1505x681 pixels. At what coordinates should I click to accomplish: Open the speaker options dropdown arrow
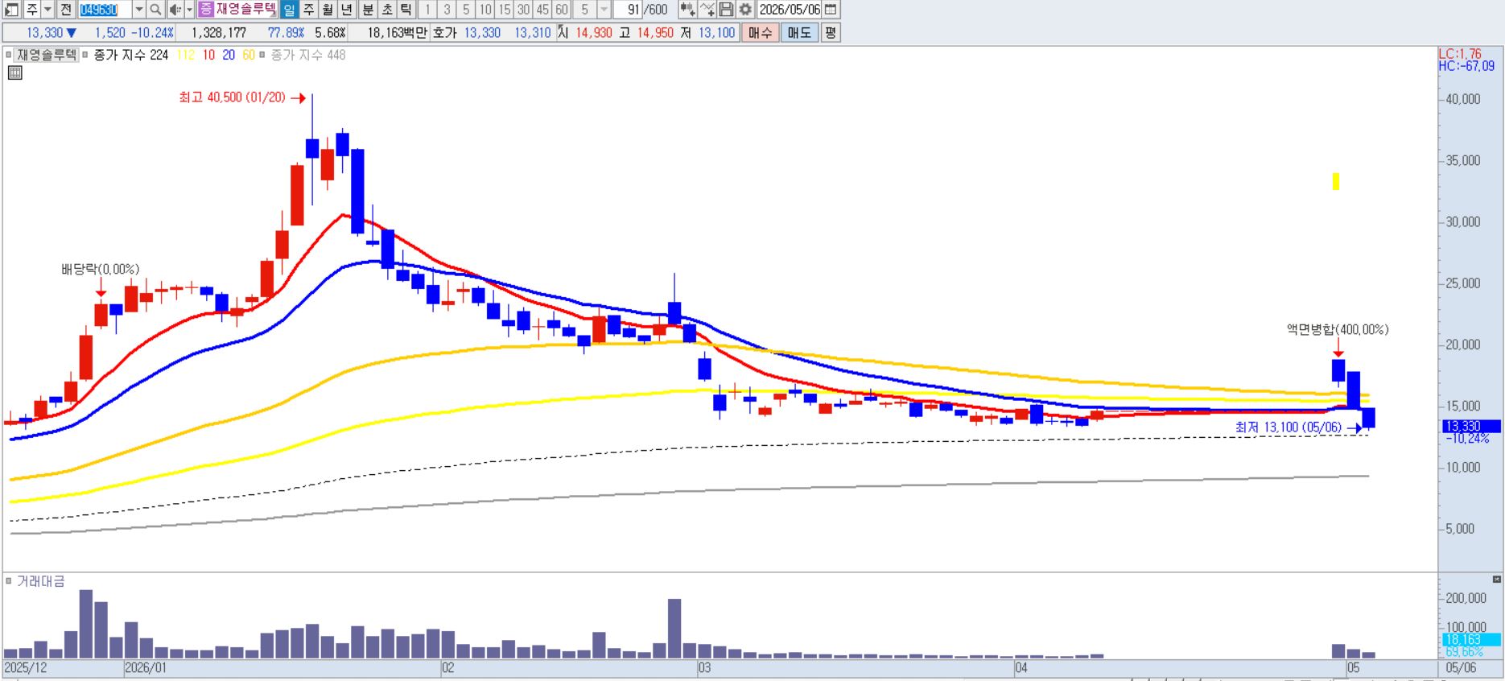tap(190, 10)
